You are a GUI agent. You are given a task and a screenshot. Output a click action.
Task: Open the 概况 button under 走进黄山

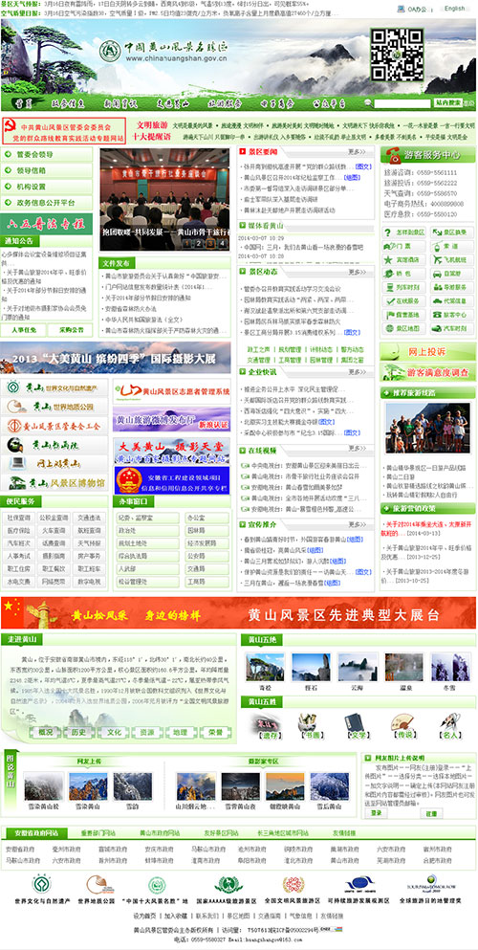point(46,732)
